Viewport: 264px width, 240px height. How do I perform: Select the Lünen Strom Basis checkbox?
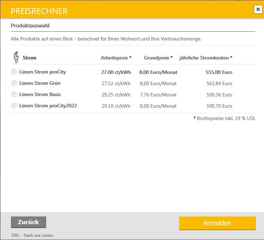click(x=14, y=94)
